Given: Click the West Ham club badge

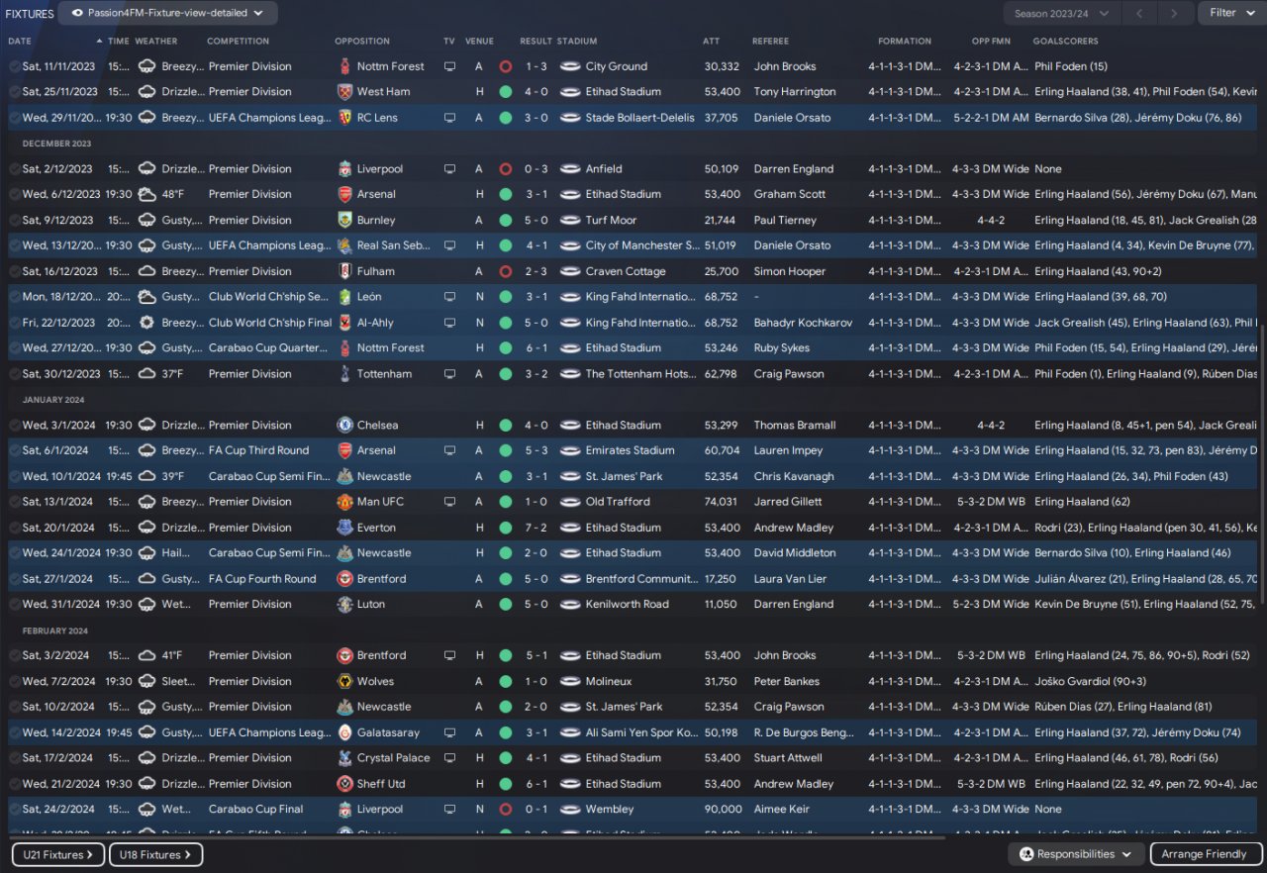Looking at the screenshot, I should 344,92.
